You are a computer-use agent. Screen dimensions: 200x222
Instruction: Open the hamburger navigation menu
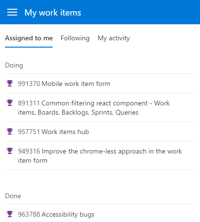point(12,12)
